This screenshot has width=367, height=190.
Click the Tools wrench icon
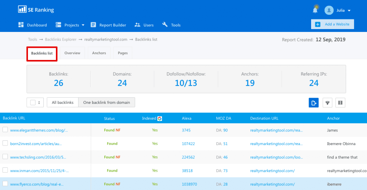click(x=165, y=25)
